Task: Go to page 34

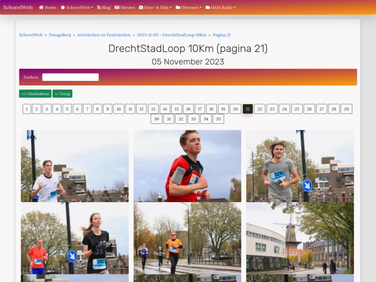Action: [x=206, y=119]
